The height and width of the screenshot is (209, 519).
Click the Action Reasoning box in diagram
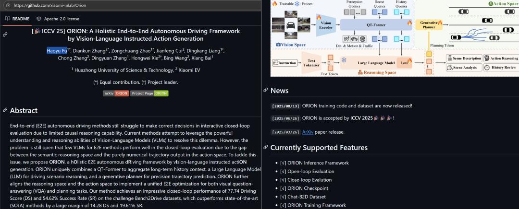pos(501,58)
